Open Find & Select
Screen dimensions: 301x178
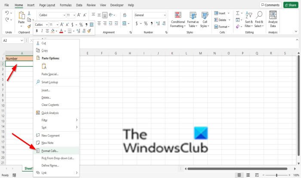click(259, 20)
